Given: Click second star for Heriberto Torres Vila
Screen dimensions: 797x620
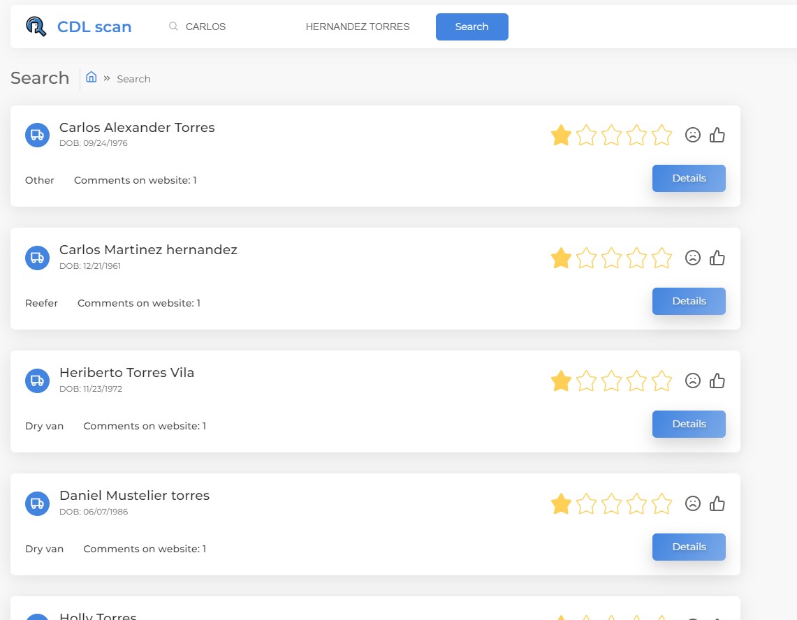Looking at the screenshot, I should 586,381.
